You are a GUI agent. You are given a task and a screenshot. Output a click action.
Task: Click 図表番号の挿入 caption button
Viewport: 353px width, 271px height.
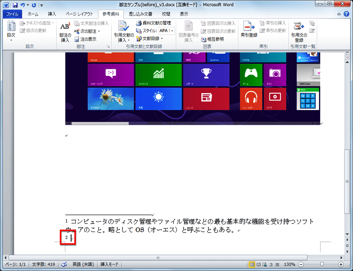tap(188, 32)
